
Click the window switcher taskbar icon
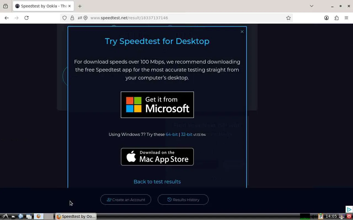29,216
